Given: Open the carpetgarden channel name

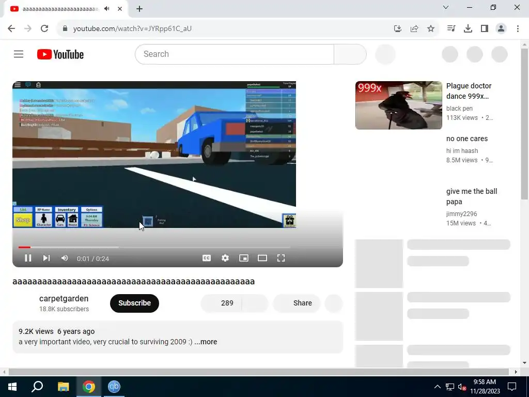Looking at the screenshot, I should 64,298.
